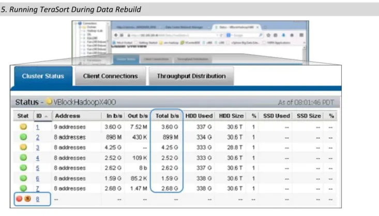This screenshot has width=379, height=216.
Task: Click green status icon for node 6
Action: pyautogui.click(x=23, y=178)
